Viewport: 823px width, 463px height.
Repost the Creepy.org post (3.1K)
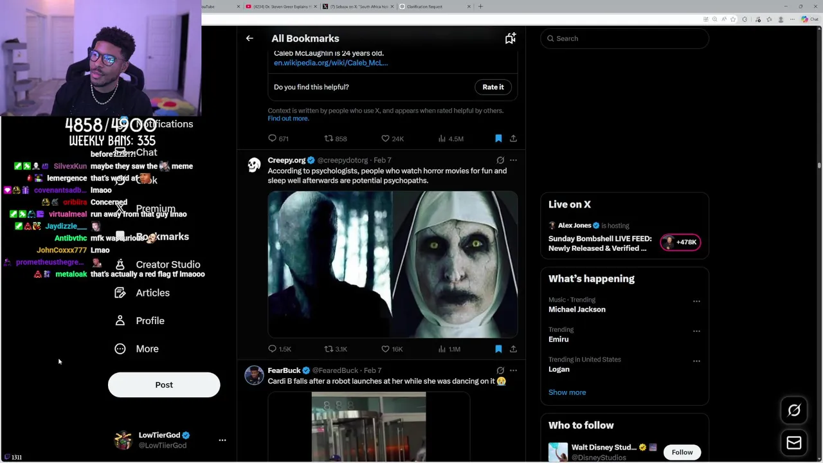pos(336,349)
